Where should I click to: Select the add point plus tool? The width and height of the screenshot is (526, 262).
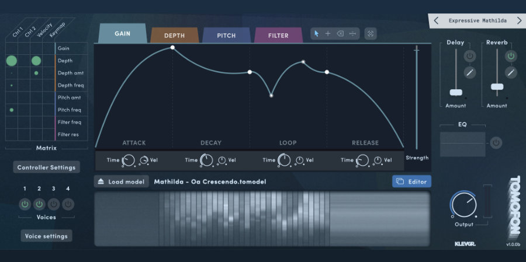tap(328, 33)
